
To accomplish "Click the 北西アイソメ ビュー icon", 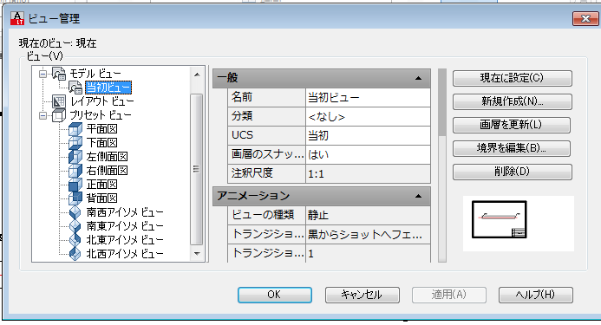I will point(75,253).
